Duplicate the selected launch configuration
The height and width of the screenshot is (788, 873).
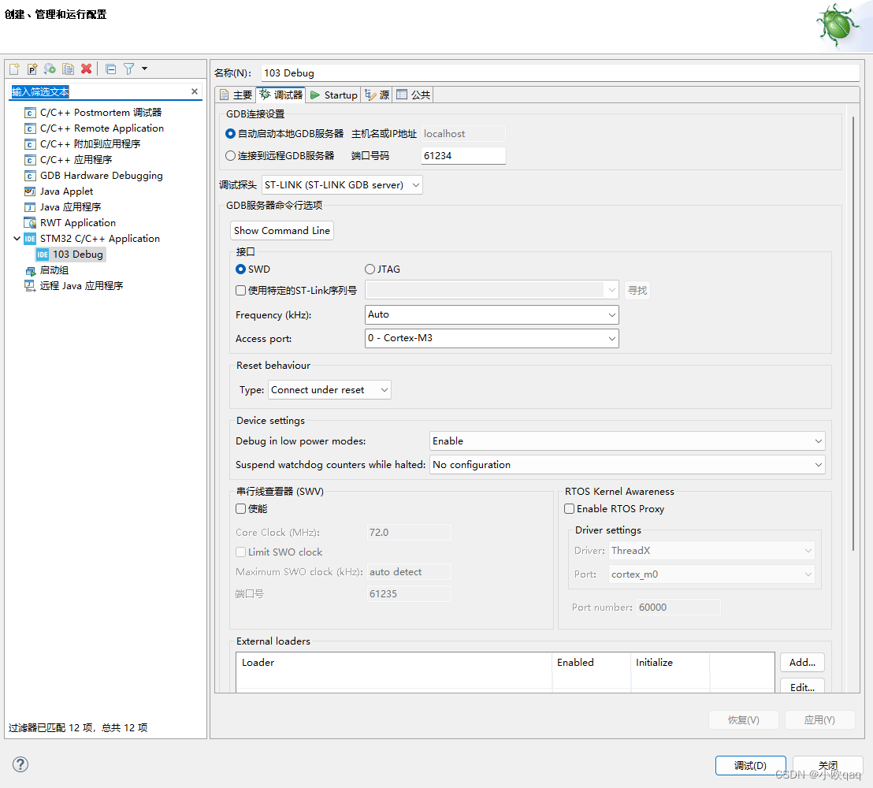(68, 69)
